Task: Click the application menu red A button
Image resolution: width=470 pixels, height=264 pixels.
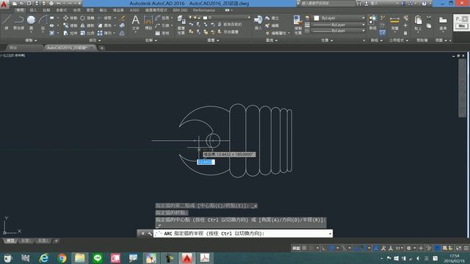Action: (x=4, y=4)
